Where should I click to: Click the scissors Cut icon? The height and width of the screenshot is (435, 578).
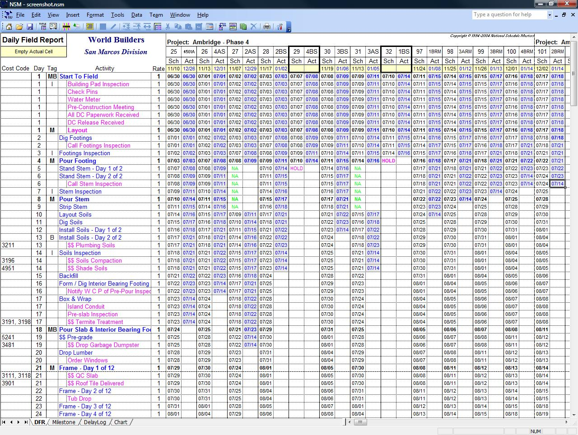[168, 27]
